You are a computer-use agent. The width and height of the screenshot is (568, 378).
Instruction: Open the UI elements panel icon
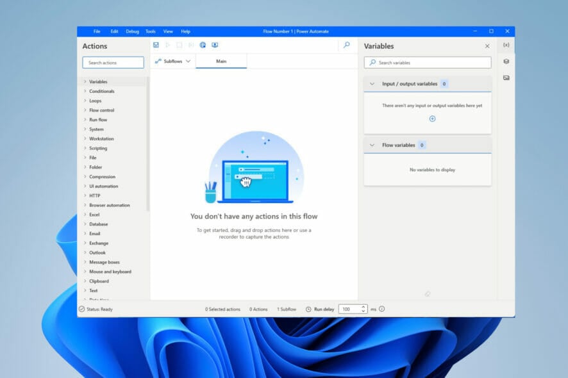(x=506, y=61)
